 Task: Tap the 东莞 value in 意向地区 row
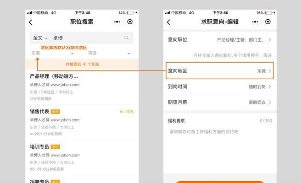pos(261,71)
